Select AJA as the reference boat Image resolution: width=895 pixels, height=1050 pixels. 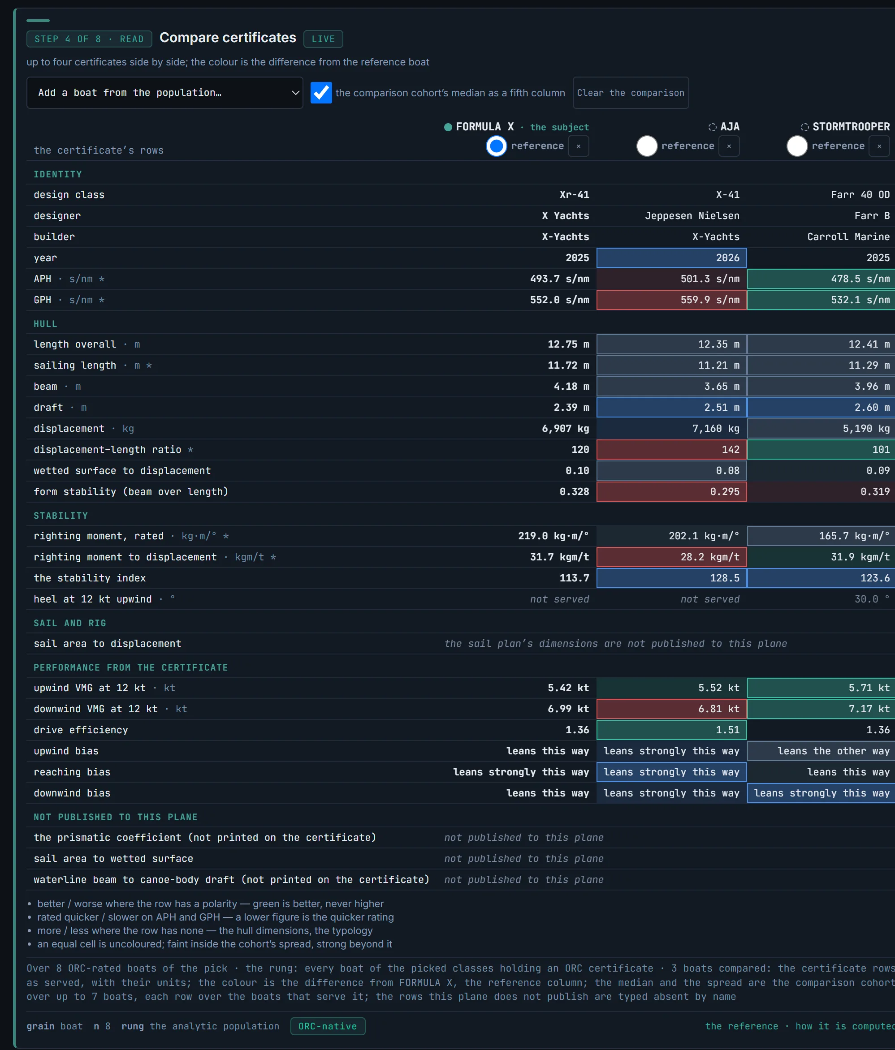pyautogui.click(x=647, y=146)
